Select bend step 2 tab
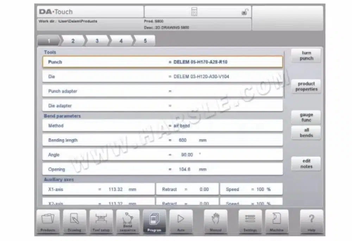 (x=73, y=41)
